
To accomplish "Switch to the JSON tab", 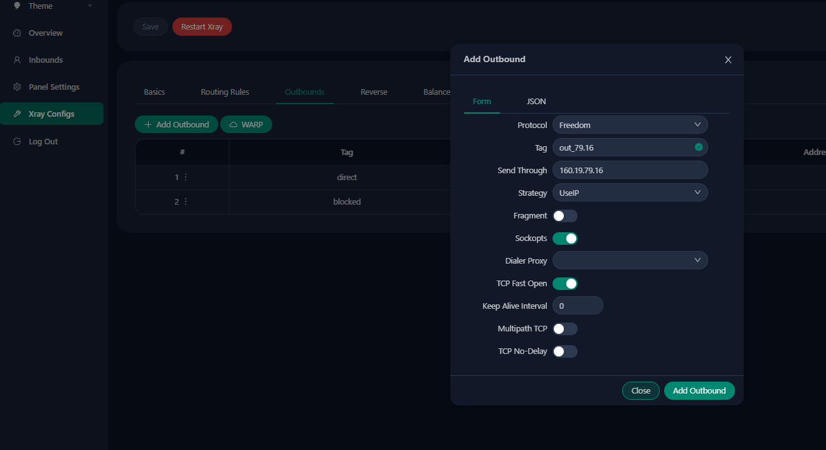I will click(536, 102).
